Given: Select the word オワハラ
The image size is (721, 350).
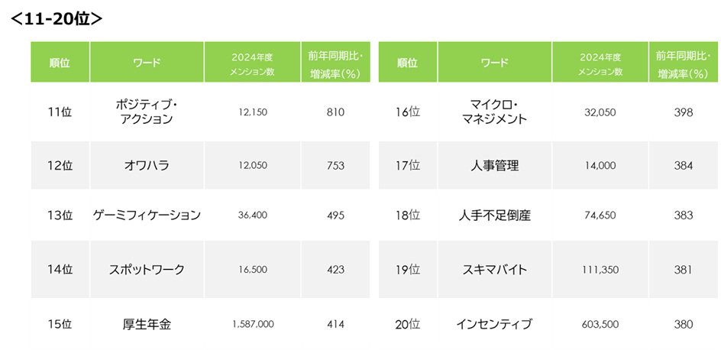Looking at the screenshot, I should click(147, 166).
